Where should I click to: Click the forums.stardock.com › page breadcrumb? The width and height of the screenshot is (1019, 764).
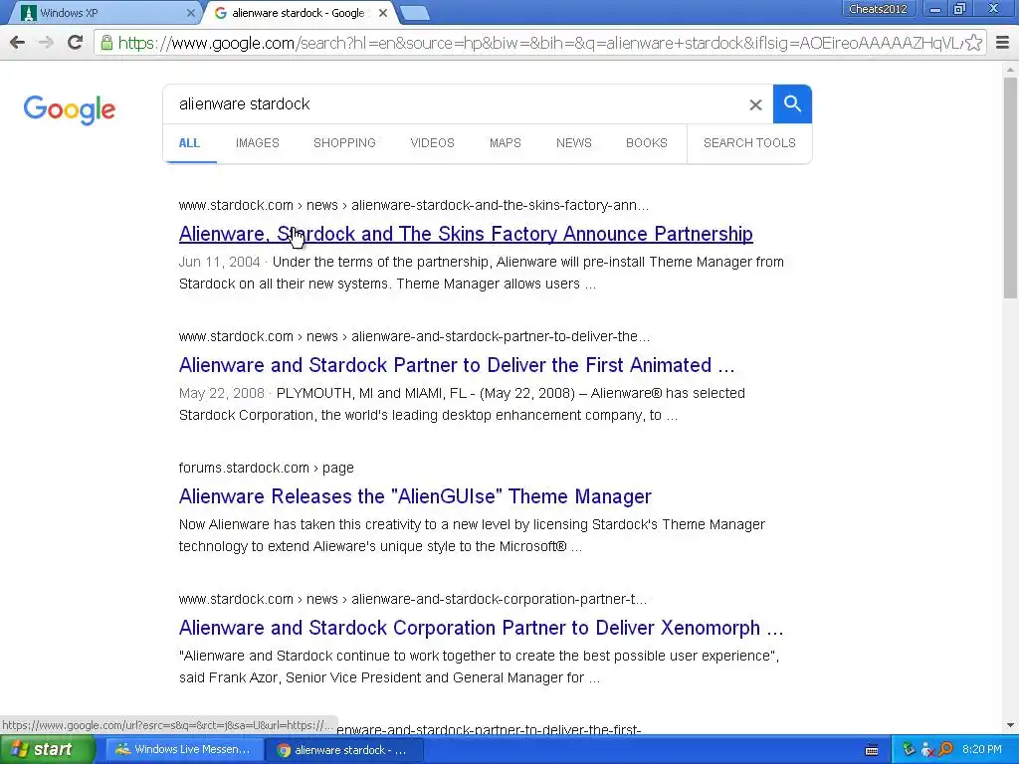pyautogui.click(x=267, y=468)
